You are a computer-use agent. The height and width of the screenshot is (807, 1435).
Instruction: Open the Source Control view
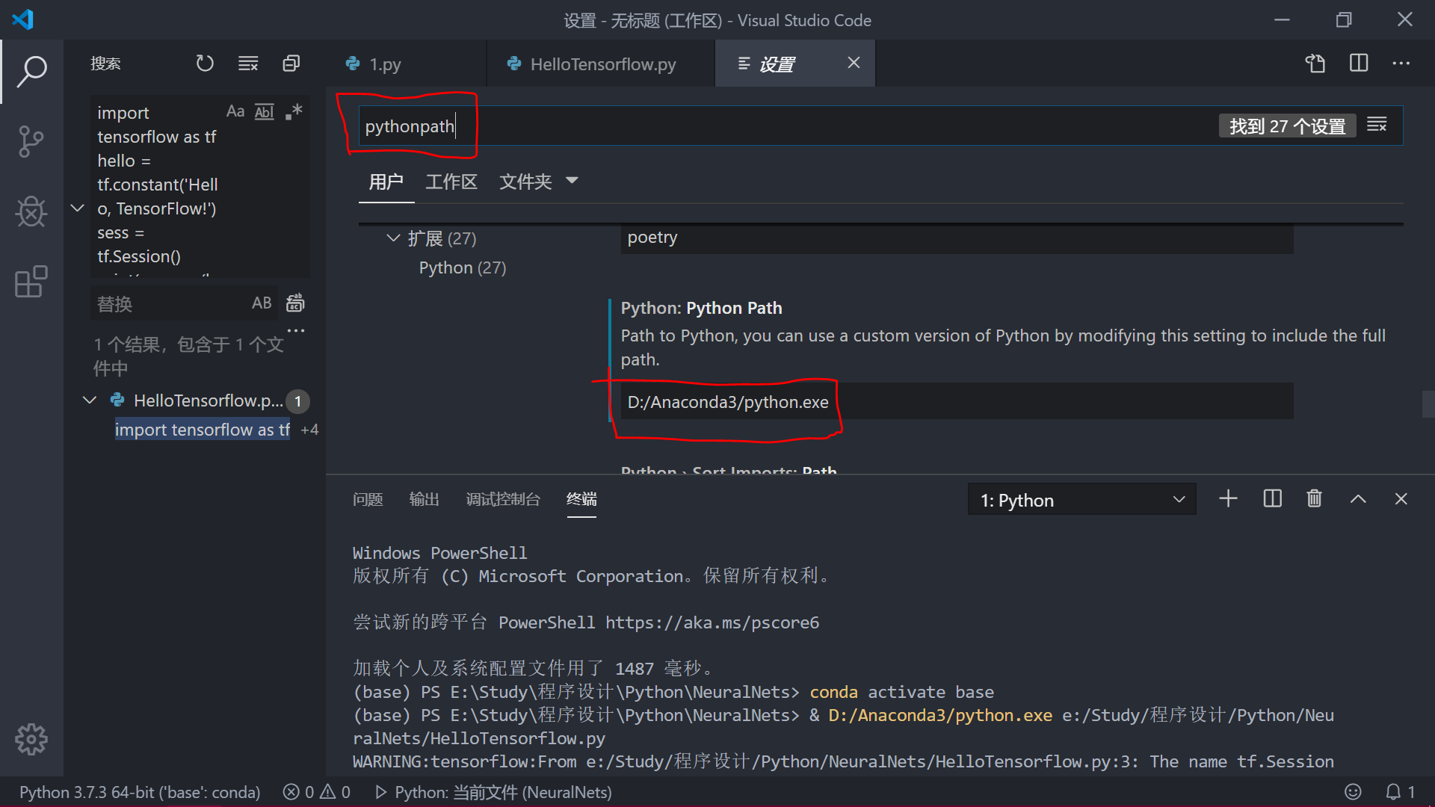pyautogui.click(x=31, y=141)
